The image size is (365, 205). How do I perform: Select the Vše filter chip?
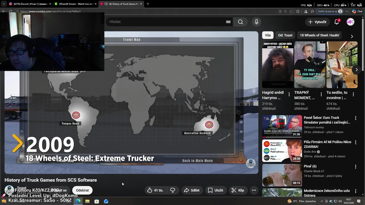click(x=268, y=35)
